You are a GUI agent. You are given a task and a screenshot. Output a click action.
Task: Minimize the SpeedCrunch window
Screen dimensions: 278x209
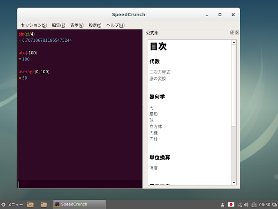pos(207,15)
